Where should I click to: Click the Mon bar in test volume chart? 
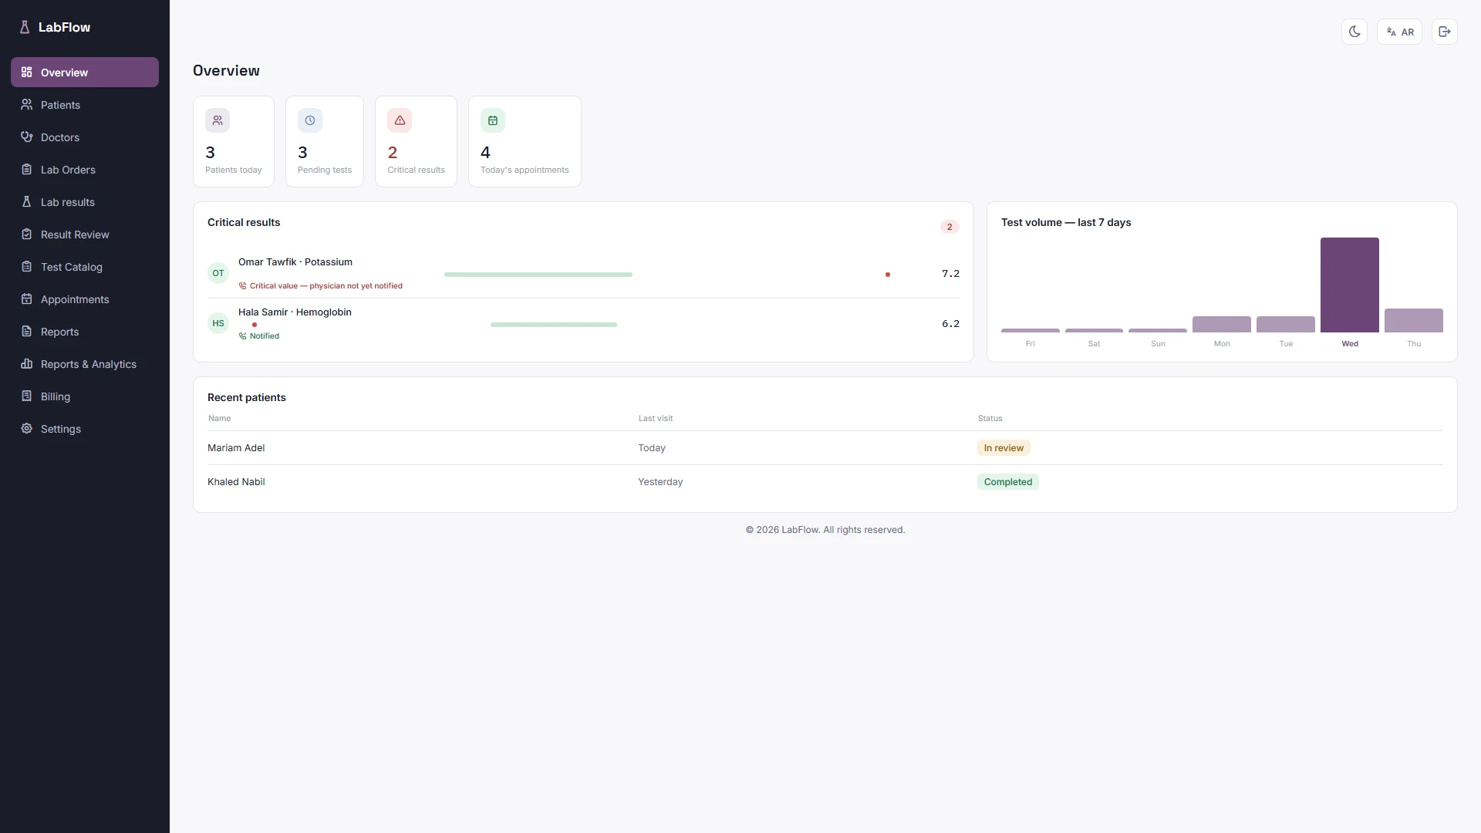(1222, 324)
